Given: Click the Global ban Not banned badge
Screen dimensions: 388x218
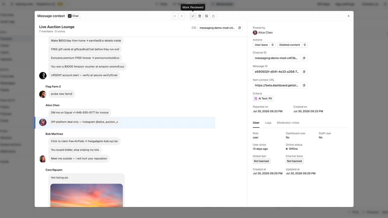Looking at the screenshot, I should [262, 161].
